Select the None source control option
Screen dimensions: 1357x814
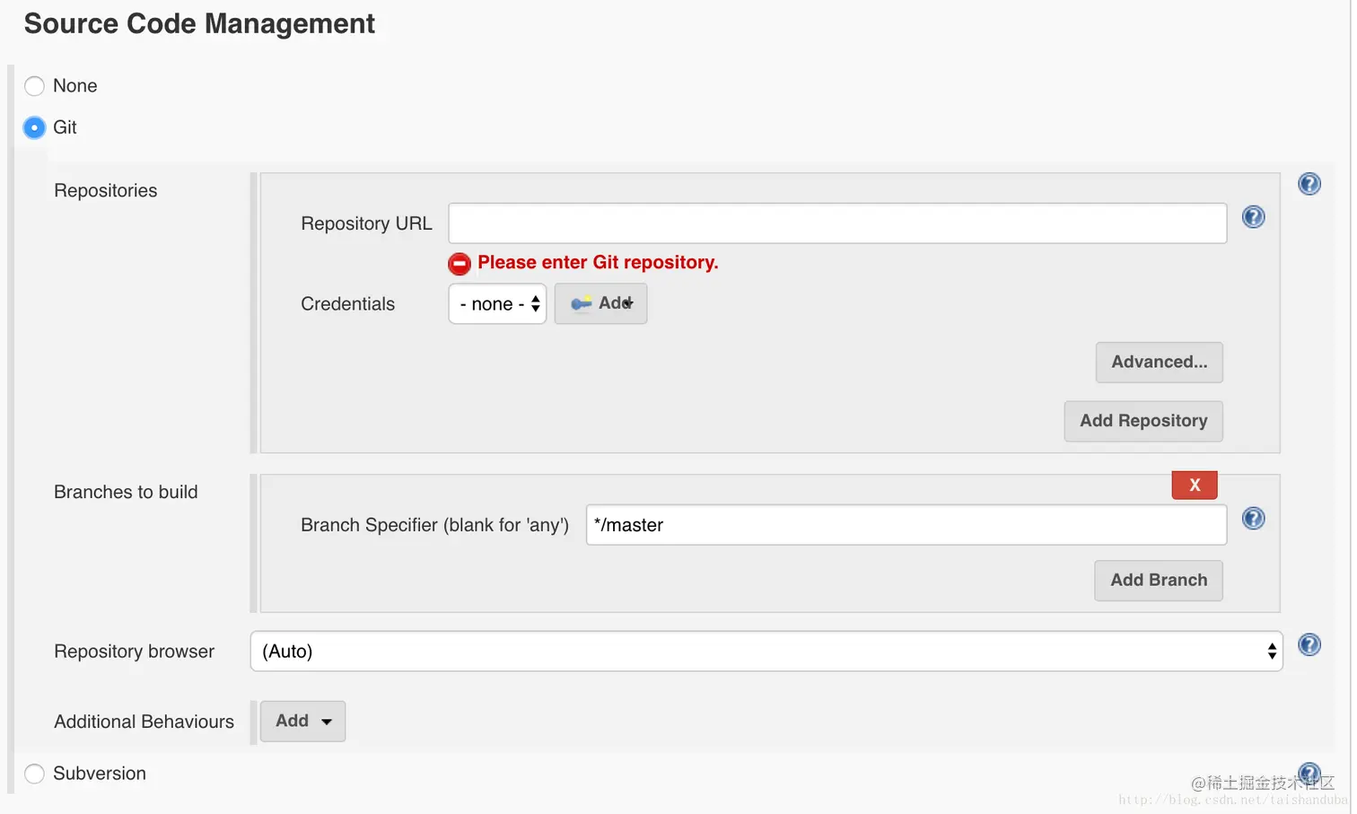[x=34, y=86]
